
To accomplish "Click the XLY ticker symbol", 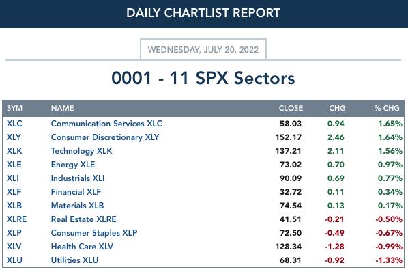I will 14,137.
